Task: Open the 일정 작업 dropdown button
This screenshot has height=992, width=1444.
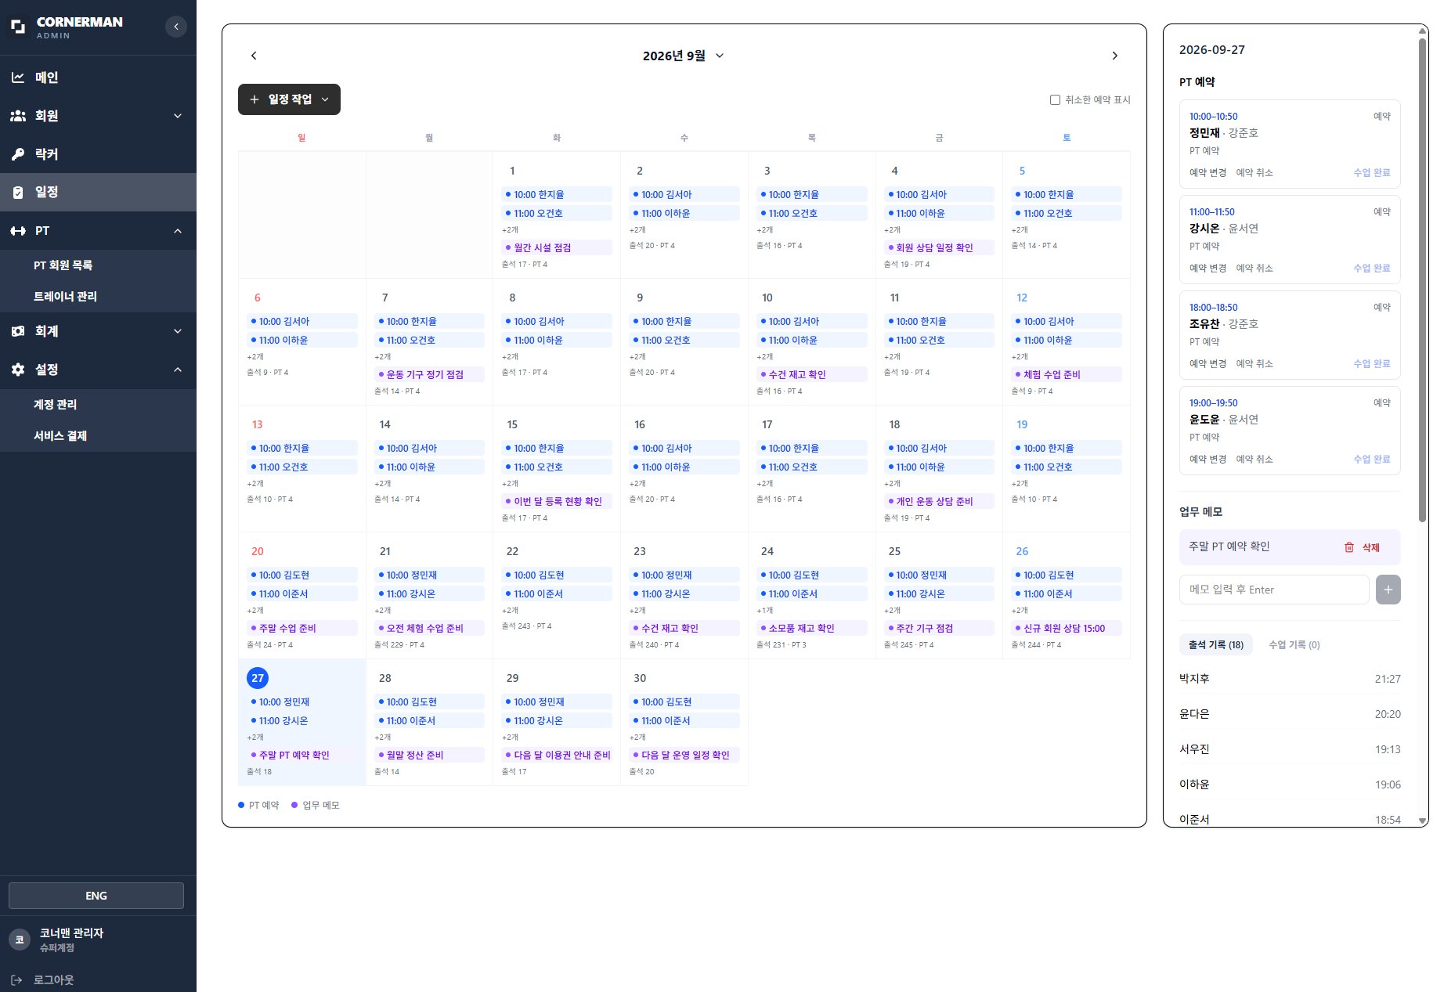Action: (x=289, y=99)
